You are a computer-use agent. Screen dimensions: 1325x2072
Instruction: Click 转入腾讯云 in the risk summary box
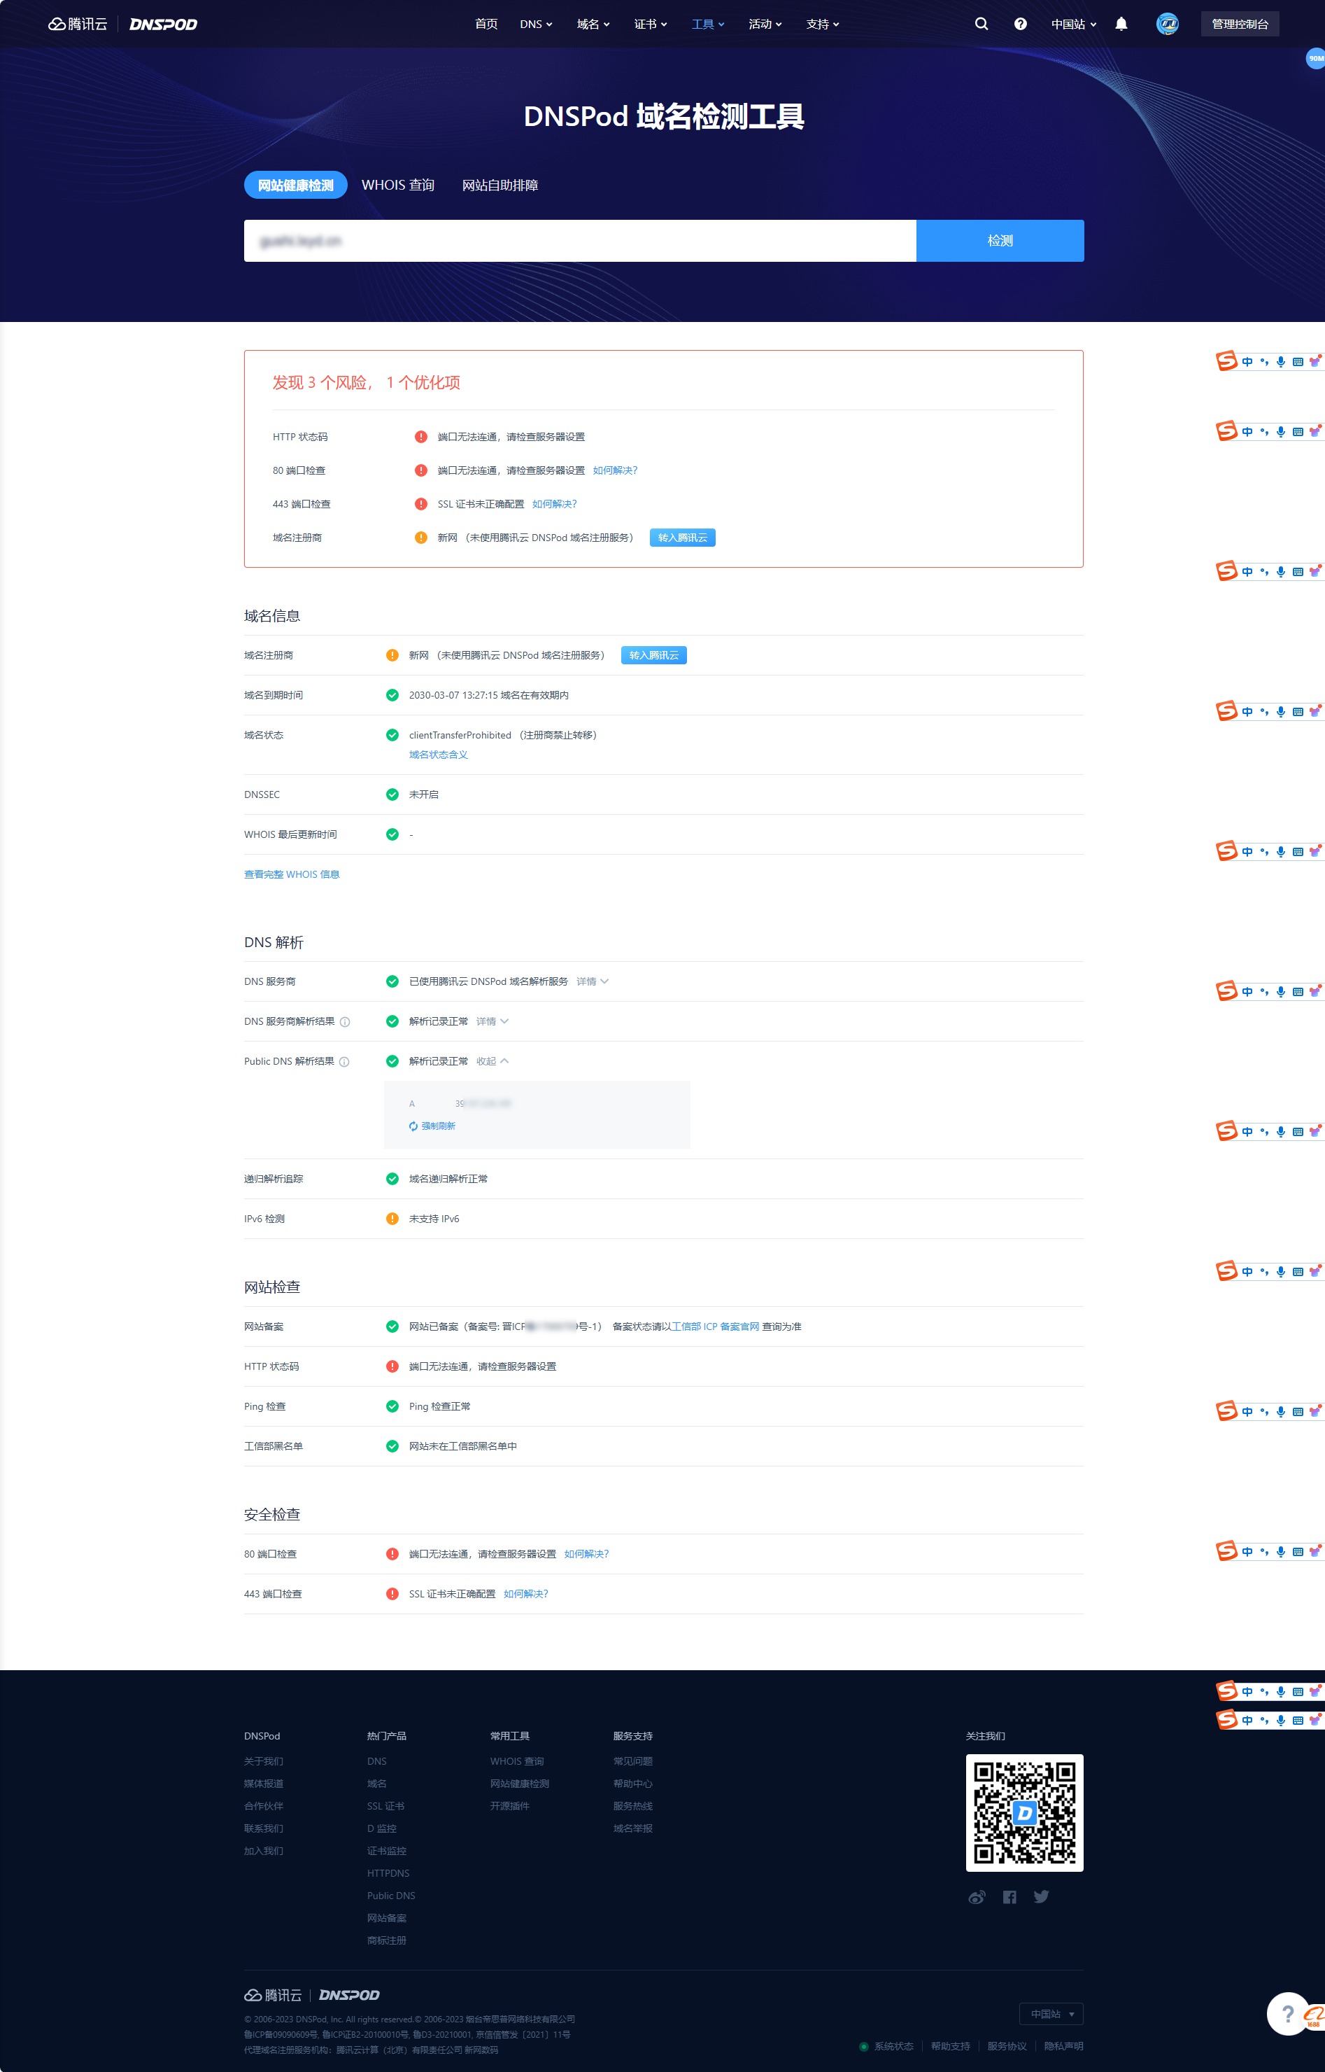[682, 537]
